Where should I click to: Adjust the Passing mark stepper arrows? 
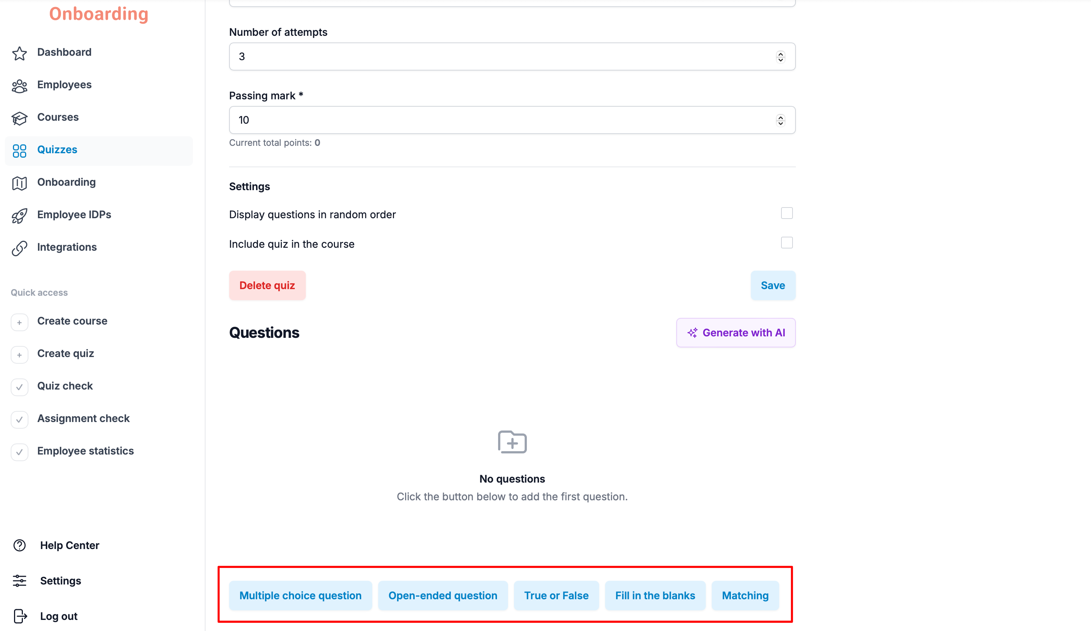click(x=780, y=120)
